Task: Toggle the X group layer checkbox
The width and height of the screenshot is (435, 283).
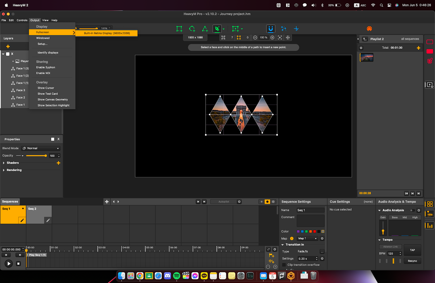Action: 8,54
